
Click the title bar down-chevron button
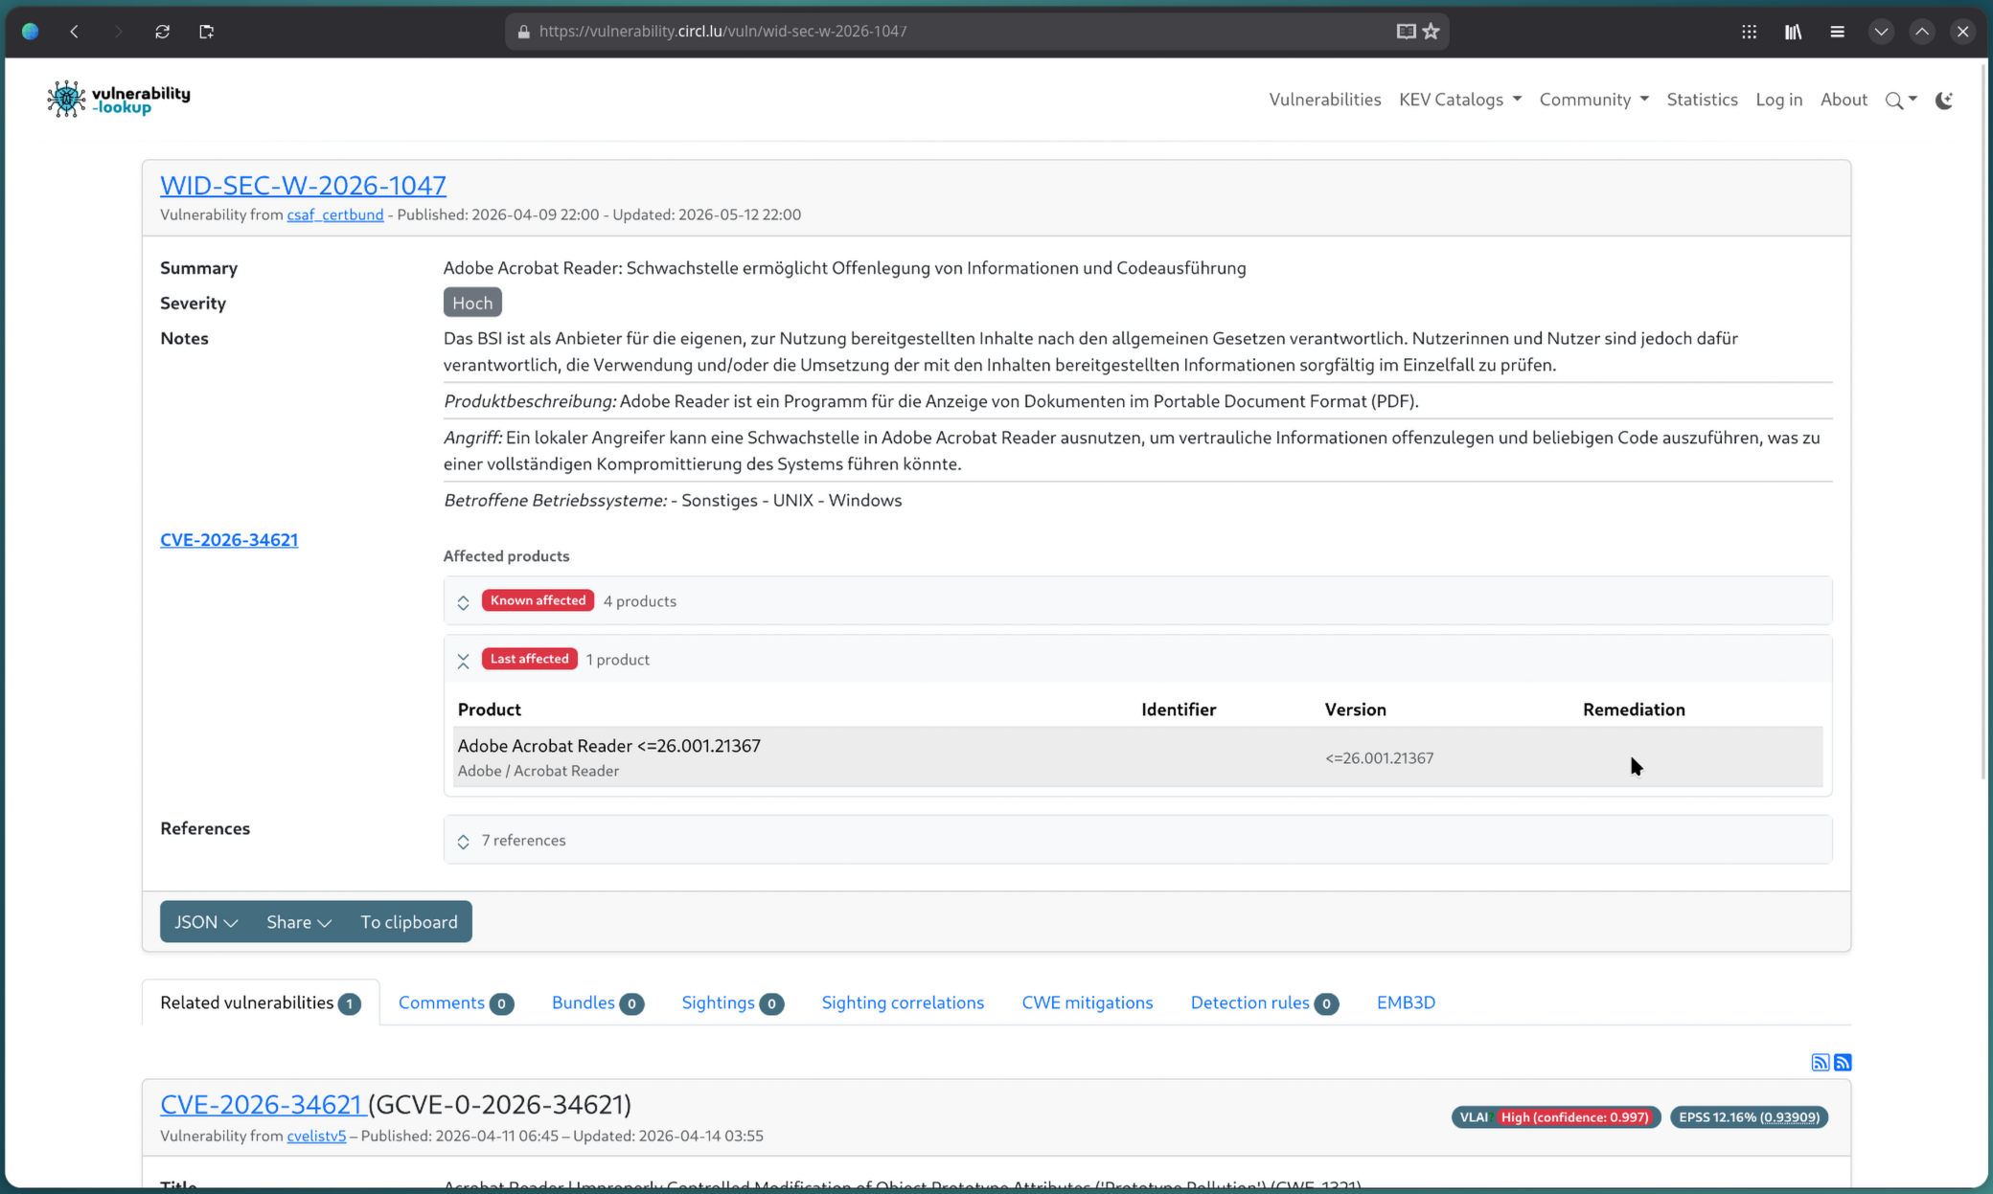pyautogui.click(x=1881, y=32)
